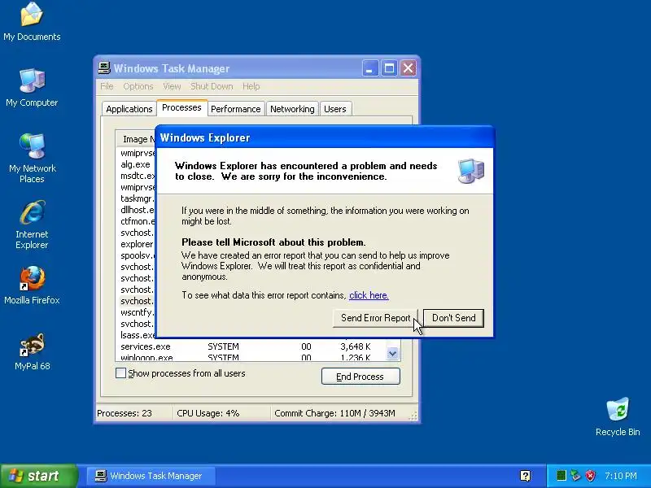Click the Windows Explorer dialog title bar
651x488 pixels.
pyautogui.click(x=324, y=137)
